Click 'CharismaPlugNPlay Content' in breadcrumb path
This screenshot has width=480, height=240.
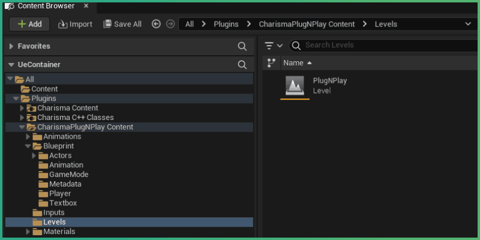point(307,24)
